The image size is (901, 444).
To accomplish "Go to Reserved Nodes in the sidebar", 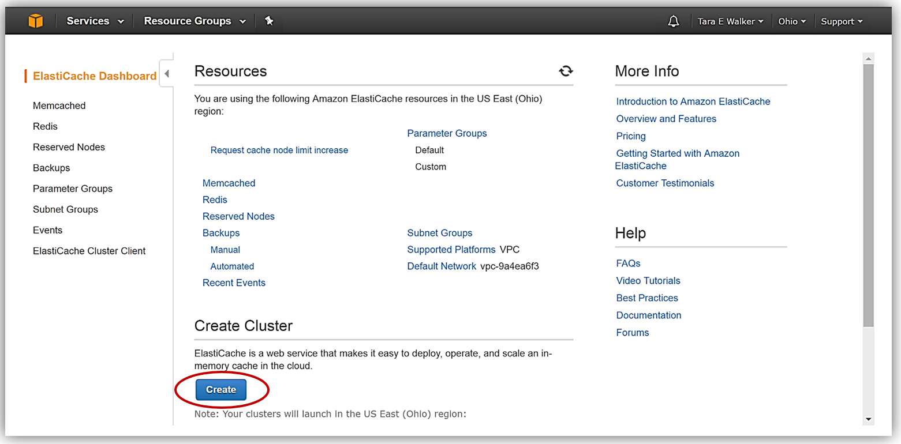I will (x=69, y=147).
